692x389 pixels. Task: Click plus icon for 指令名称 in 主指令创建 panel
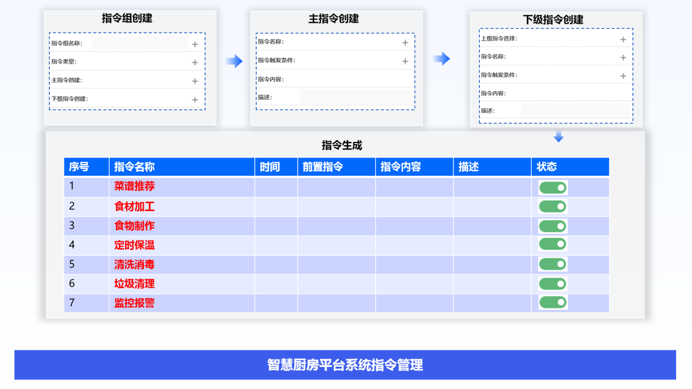click(x=405, y=43)
